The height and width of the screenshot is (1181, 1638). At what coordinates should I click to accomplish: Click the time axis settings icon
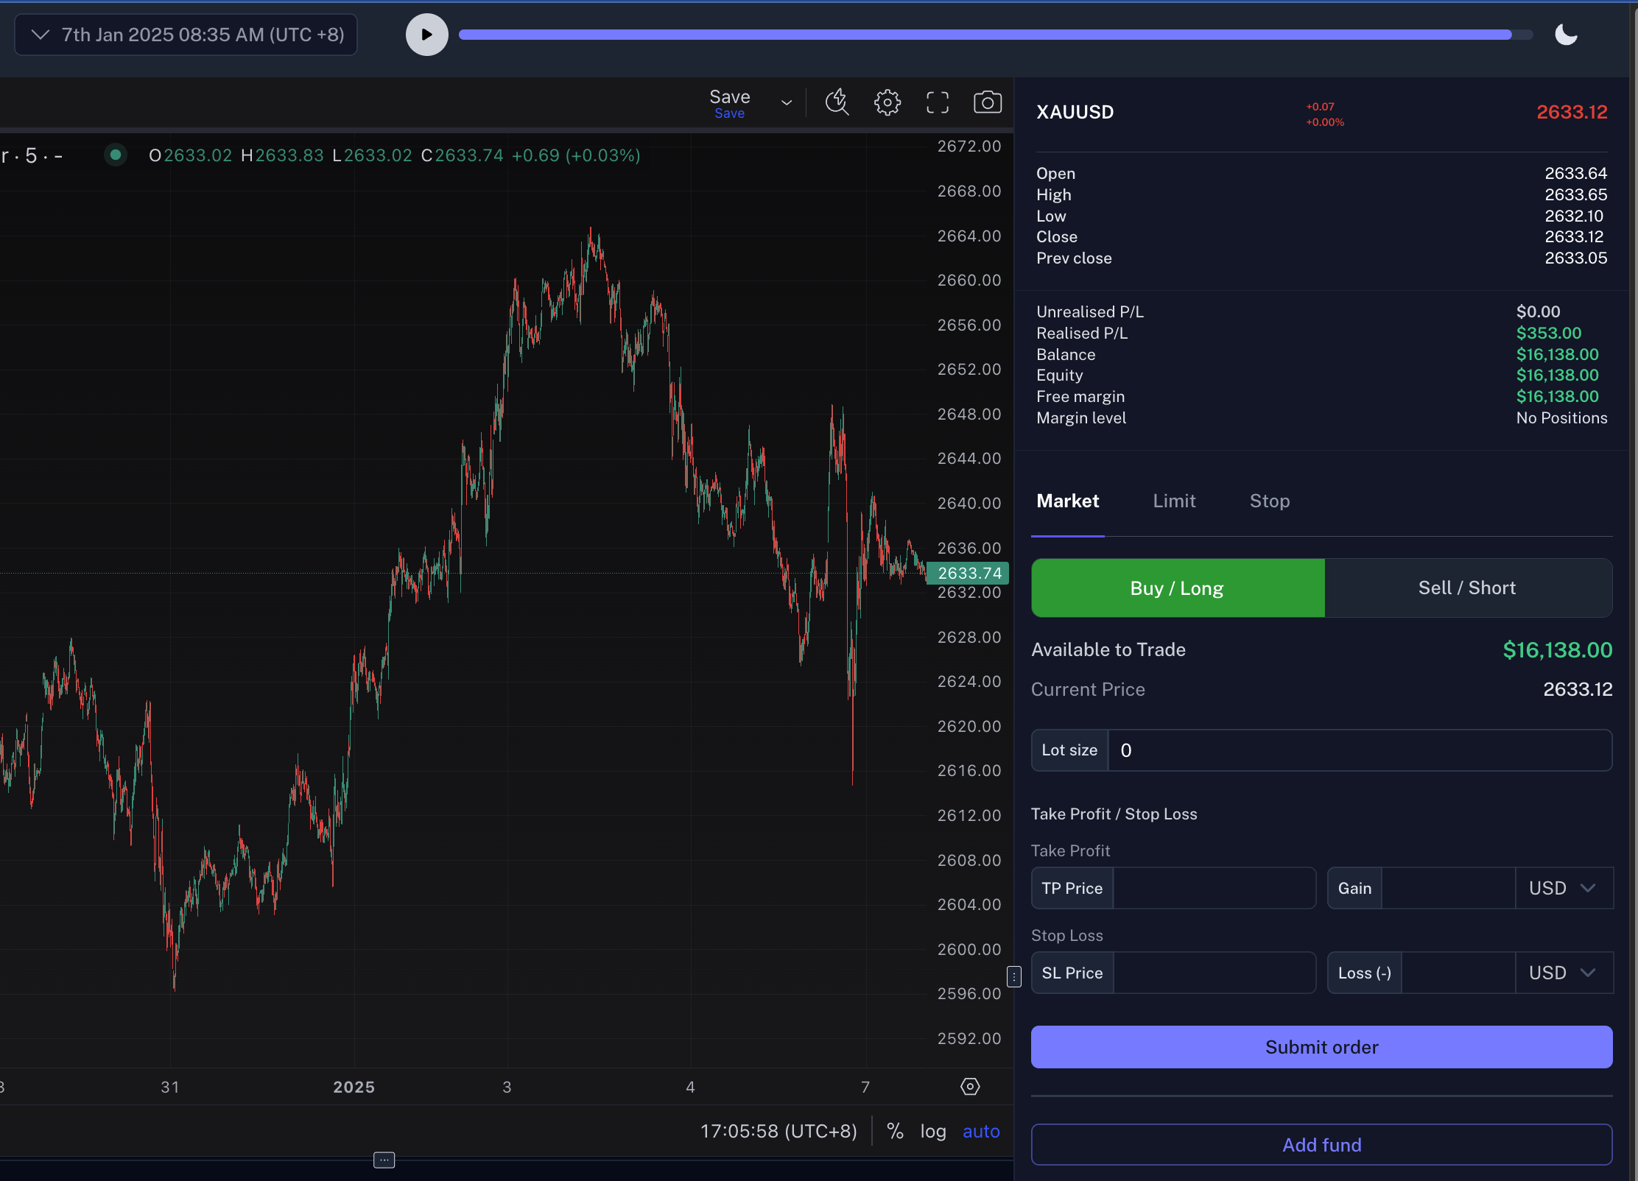coord(970,1087)
